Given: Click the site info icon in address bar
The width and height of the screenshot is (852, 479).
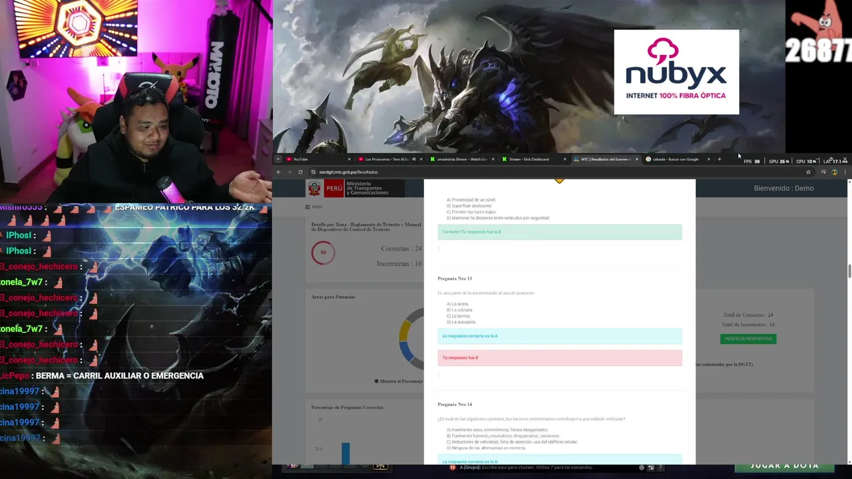Looking at the screenshot, I should click(314, 172).
